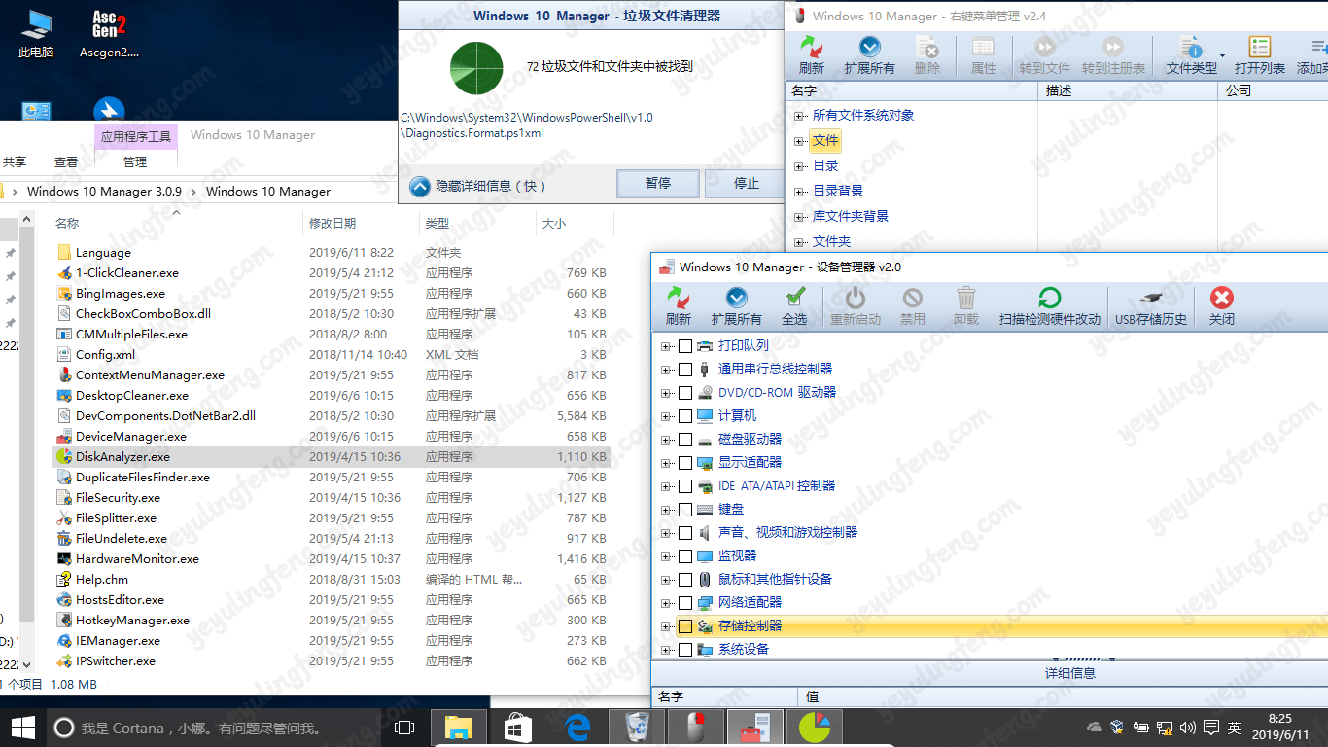Switch to File Explorer on the taskbar
This screenshot has height=747, width=1328.
click(x=458, y=727)
